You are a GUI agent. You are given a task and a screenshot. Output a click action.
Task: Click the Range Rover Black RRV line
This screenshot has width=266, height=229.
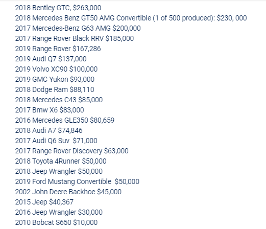pos(75,38)
